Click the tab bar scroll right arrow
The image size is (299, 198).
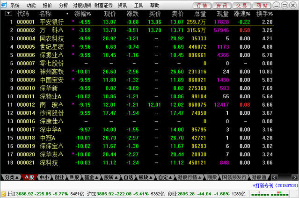295,177
